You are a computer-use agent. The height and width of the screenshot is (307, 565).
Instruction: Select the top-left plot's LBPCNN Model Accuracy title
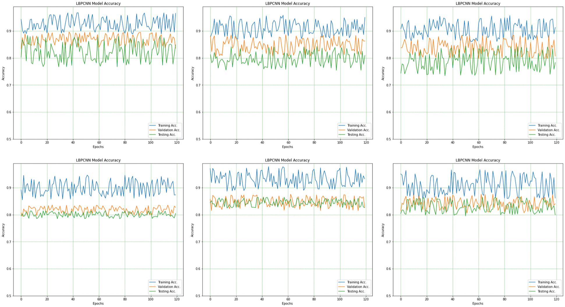click(98, 3)
